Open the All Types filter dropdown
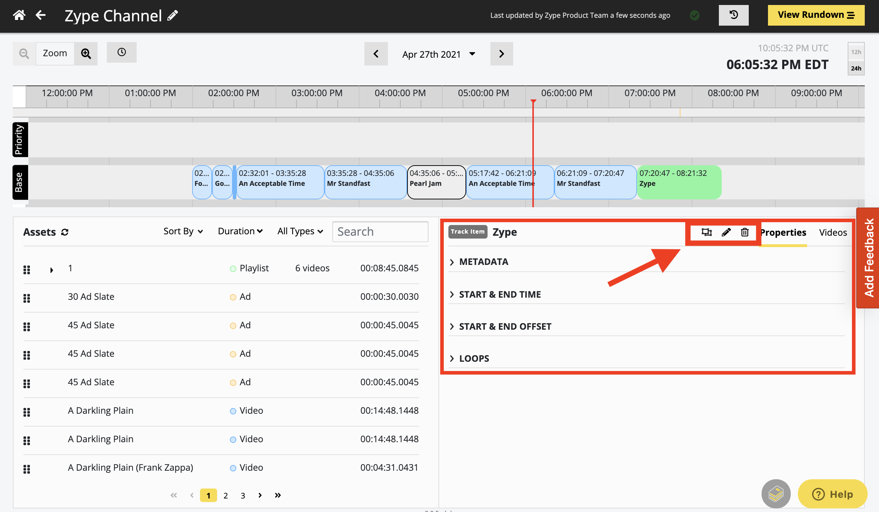This screenshot has width=879, height=512. (300, 231)
